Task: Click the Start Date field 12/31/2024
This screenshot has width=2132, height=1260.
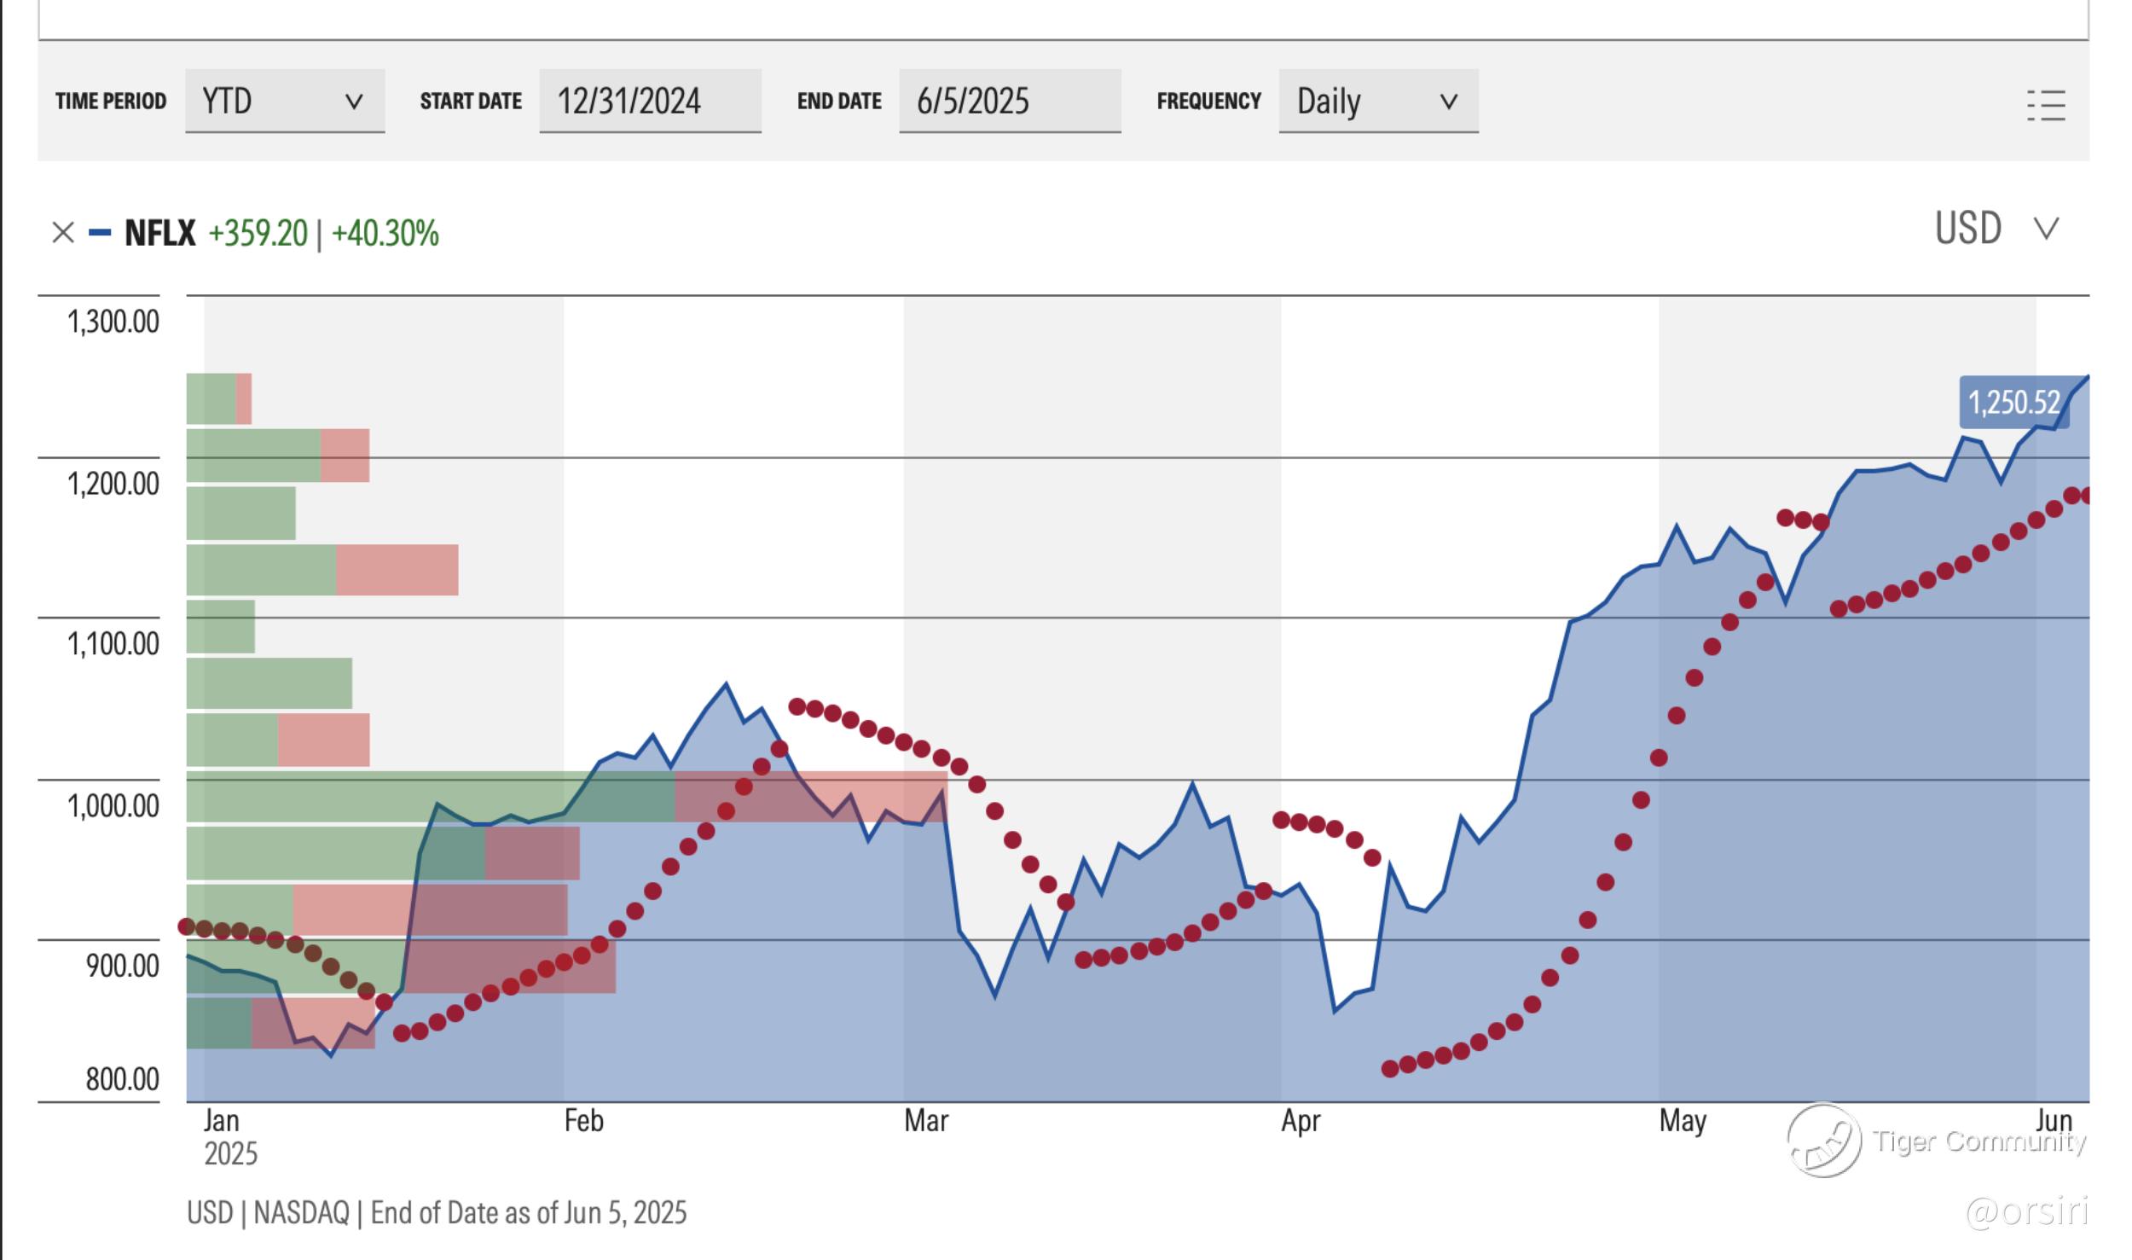Action: [650, 102]
